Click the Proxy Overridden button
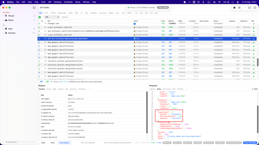This screenshot has height=145, width=259. 250,143
